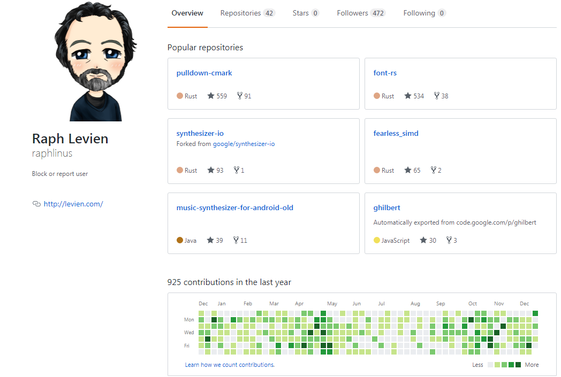Open the pulldown-cmark repository

(x=204, y=72)
